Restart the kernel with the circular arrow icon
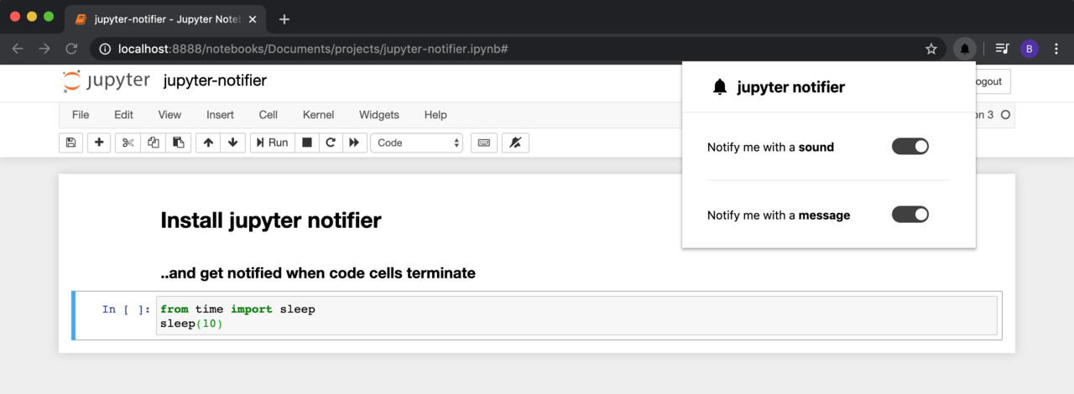Viewport: 1074px width, 394px height. coord(331,143)
